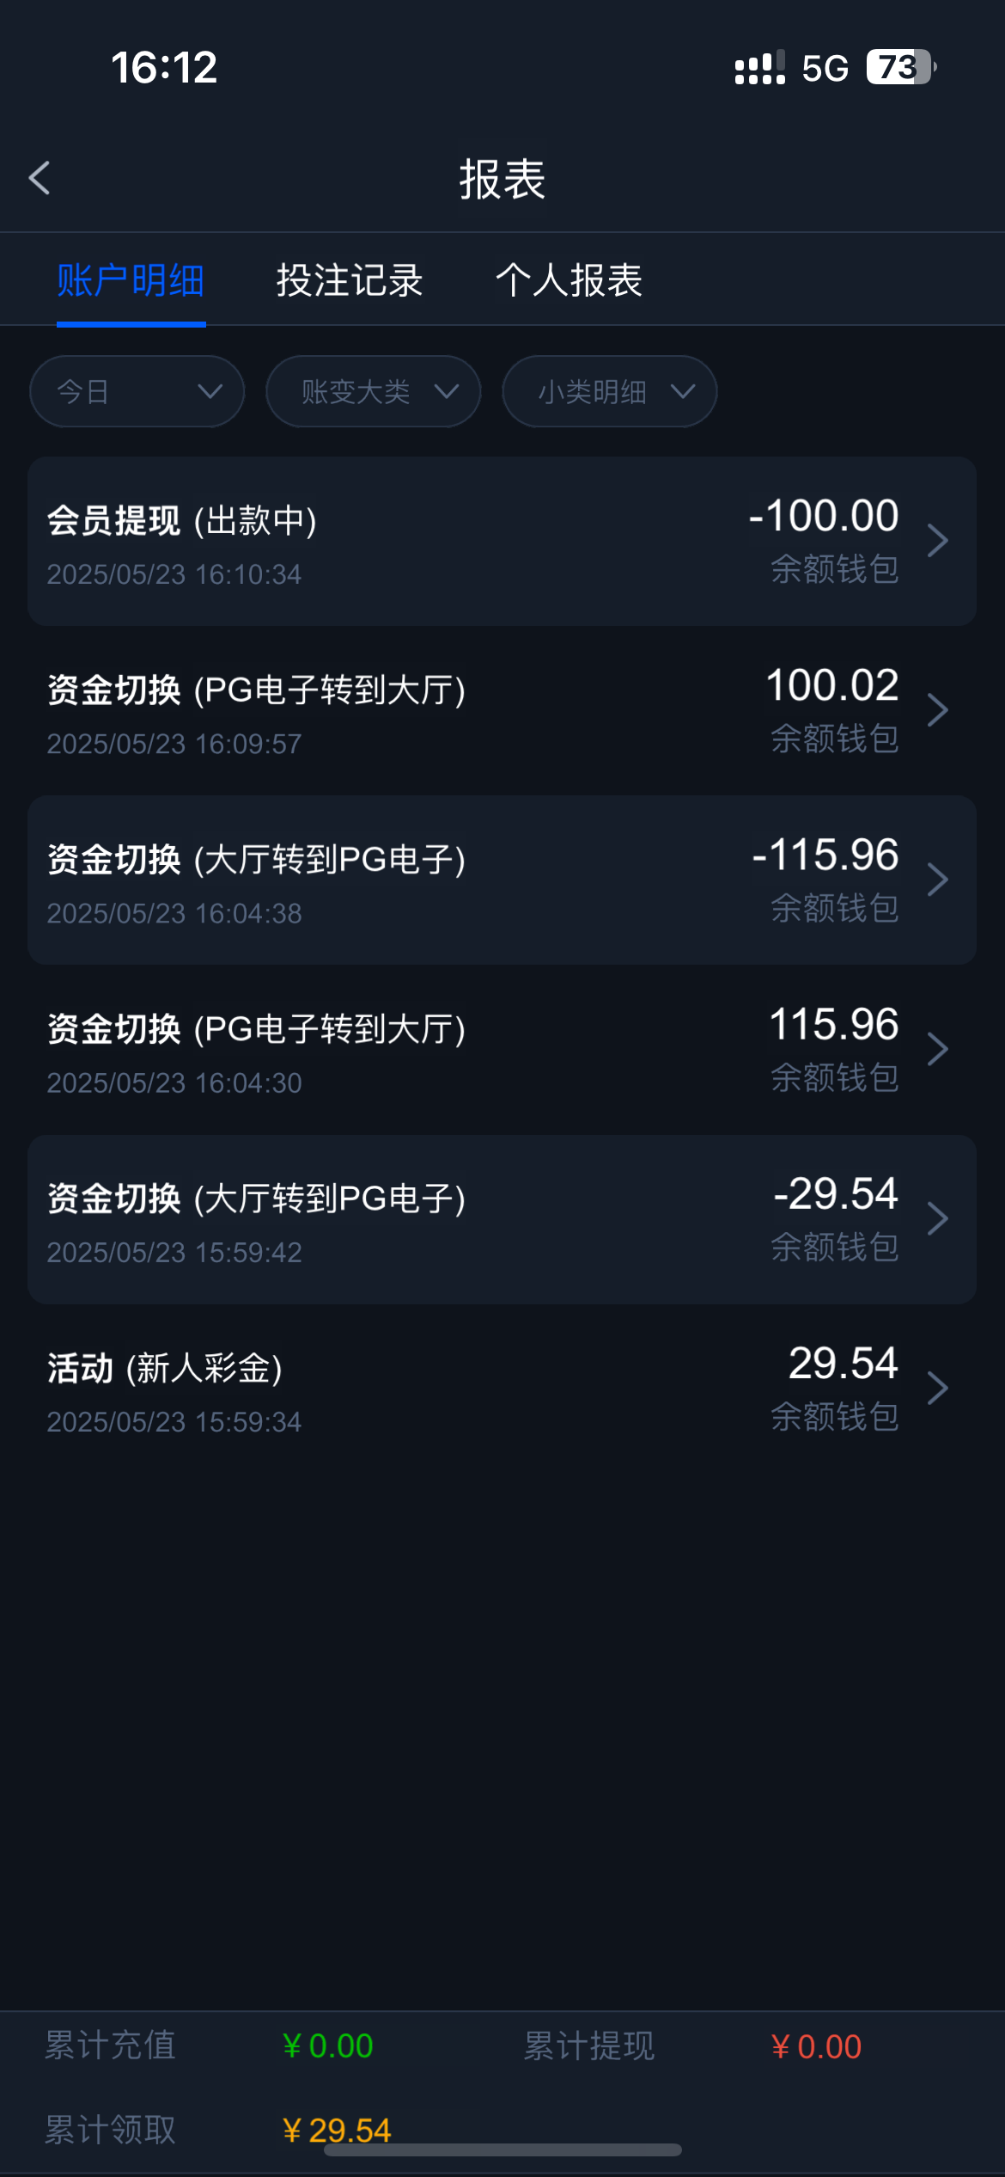
Task: Open chevron for the 115.96 transfer entry
Action: [x=938, y=1049]
